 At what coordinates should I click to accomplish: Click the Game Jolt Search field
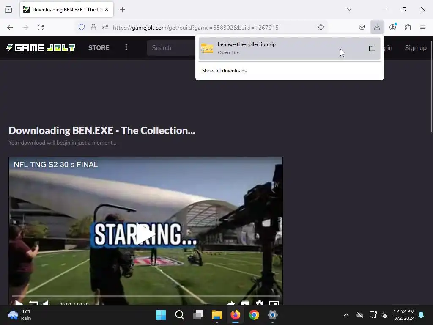click(171, 47)
